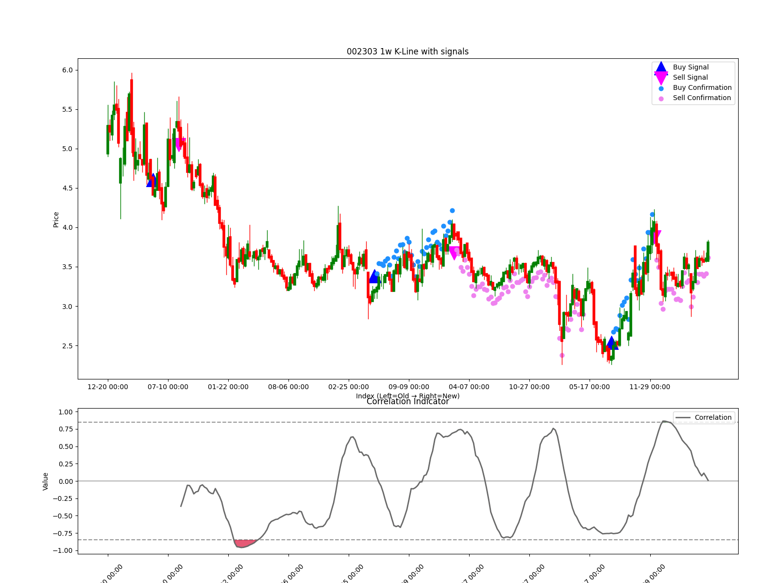Select the buy signal triangle near price 3.4
The image size is (777, 583).
pos(374,276)
